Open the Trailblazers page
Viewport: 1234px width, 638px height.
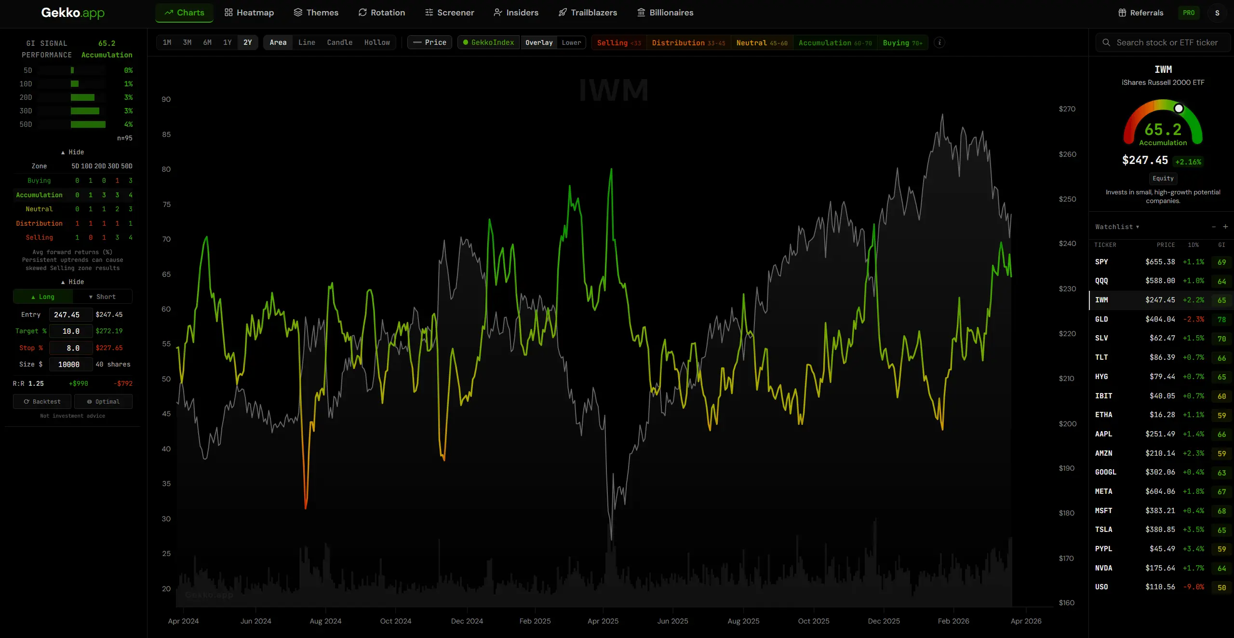coord(587,13)
